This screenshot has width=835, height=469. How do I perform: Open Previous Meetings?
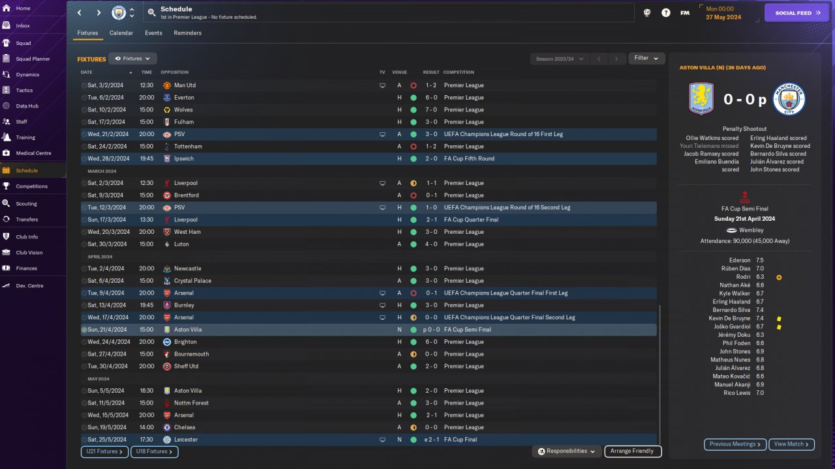735,444
